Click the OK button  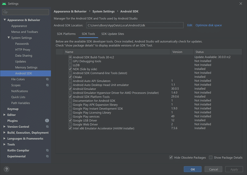tap(193, 169)
